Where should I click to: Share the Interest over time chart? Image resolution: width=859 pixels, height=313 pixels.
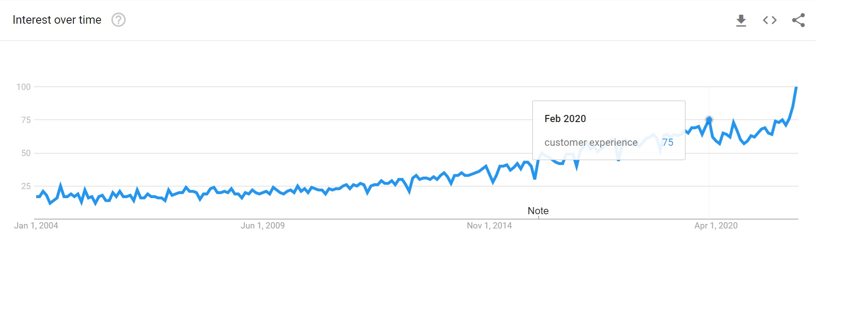pos(799,20)
